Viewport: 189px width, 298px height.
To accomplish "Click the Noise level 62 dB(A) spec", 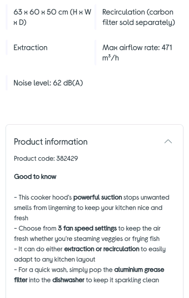I will pyautogui.click(x=48, y=83).
